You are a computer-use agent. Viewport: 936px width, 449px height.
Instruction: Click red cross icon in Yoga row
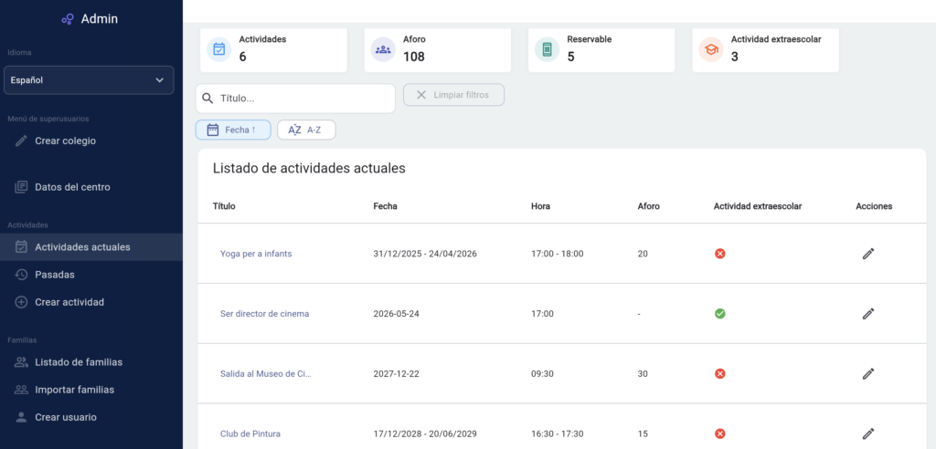tap(720, 254)
